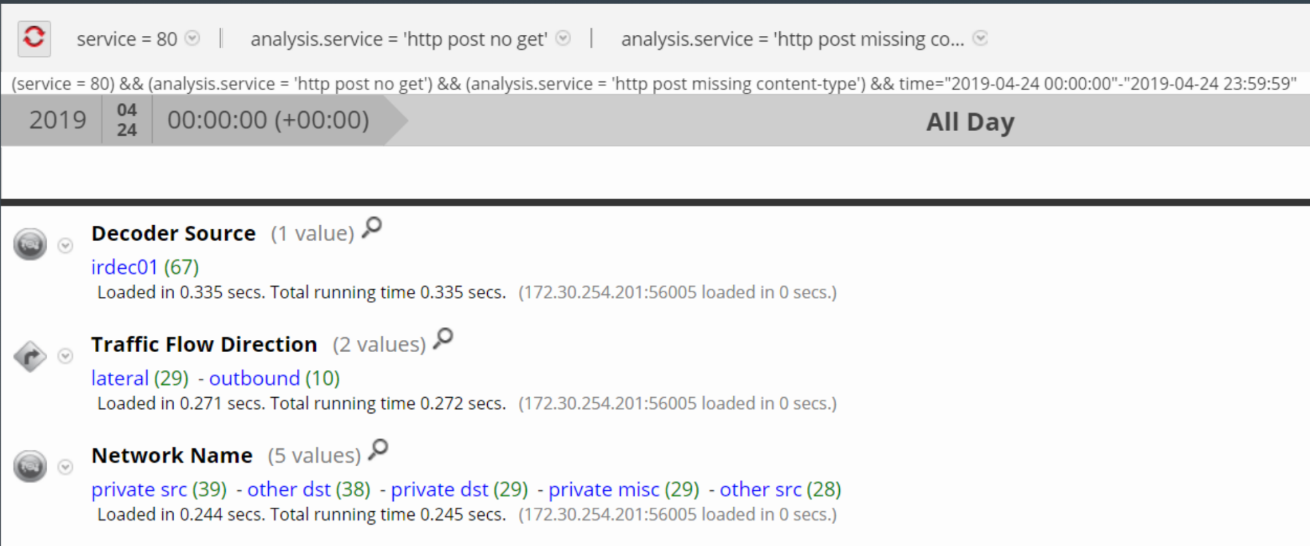Click the All Day timeline bar

[x=970, y=121]
